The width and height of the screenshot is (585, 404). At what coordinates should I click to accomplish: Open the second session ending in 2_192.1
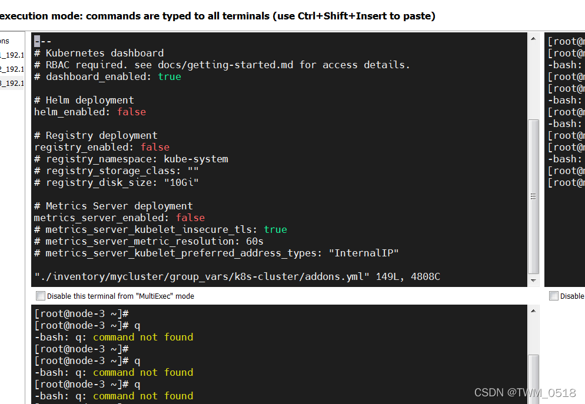12,69
